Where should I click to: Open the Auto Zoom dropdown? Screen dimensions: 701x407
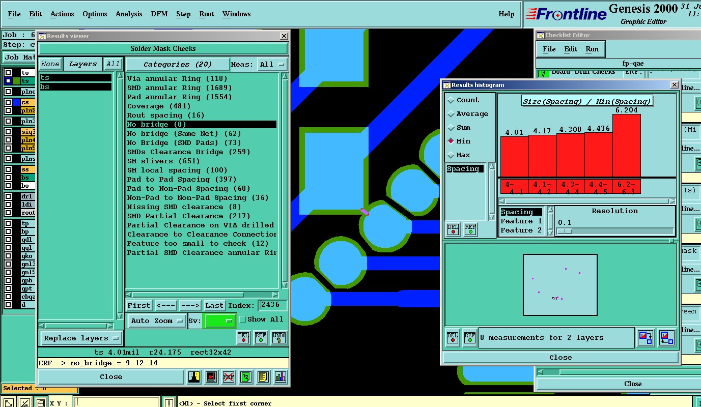[157, 321]
